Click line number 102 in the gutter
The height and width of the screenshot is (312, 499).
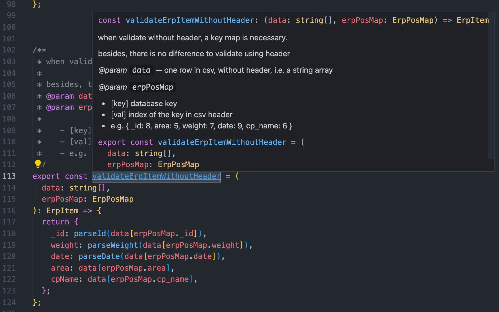click(9, 50)
